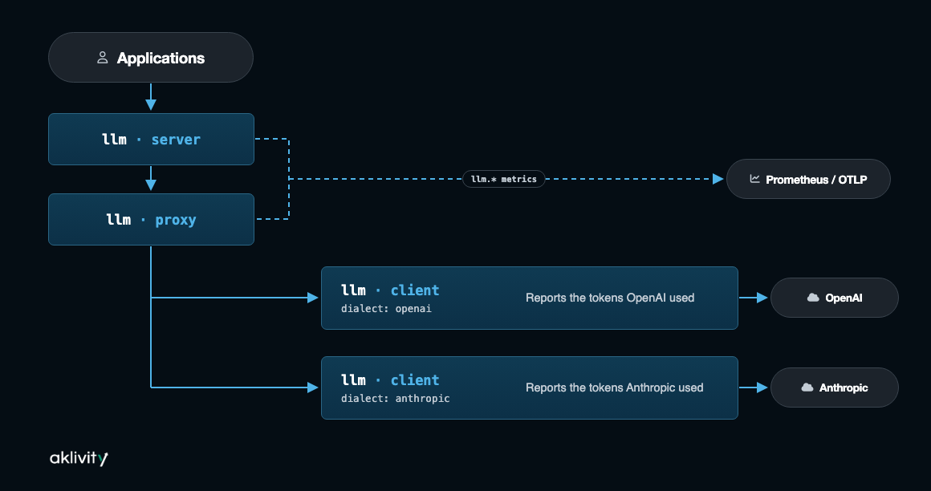This screenshot has width=931, height=491.
Task: Select the llm · server box
Action: tap(152, 139)
